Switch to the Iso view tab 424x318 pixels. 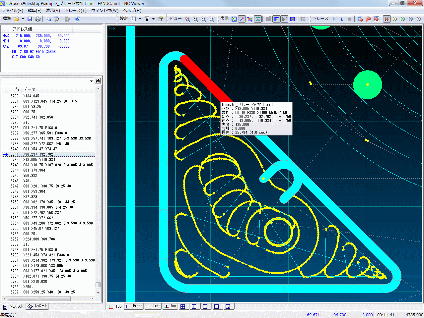pyautogui.click(x=170, y=306)
